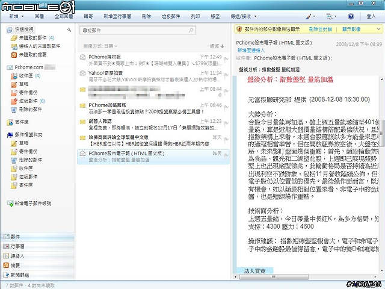Screen dimensions: 385x289
Task: Open the menus icon dropdown arrow
Action: coord(336,16)
